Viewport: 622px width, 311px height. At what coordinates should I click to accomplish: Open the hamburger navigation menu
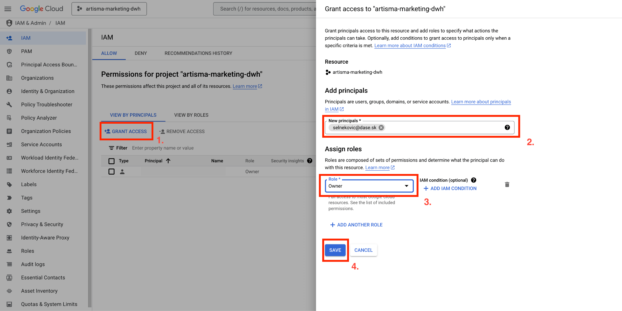8,9
